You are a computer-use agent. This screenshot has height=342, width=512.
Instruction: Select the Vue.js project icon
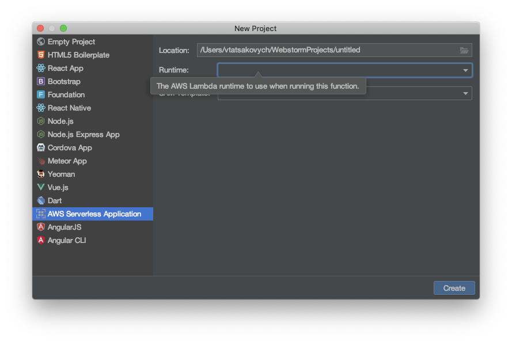click(x=40, y=187)
